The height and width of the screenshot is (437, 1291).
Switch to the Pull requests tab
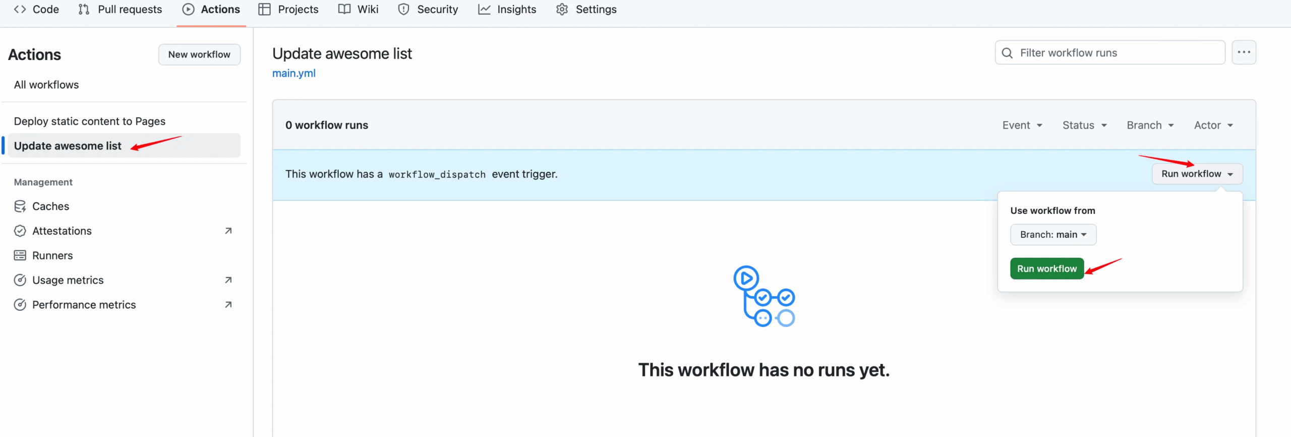tap(121, 10)
